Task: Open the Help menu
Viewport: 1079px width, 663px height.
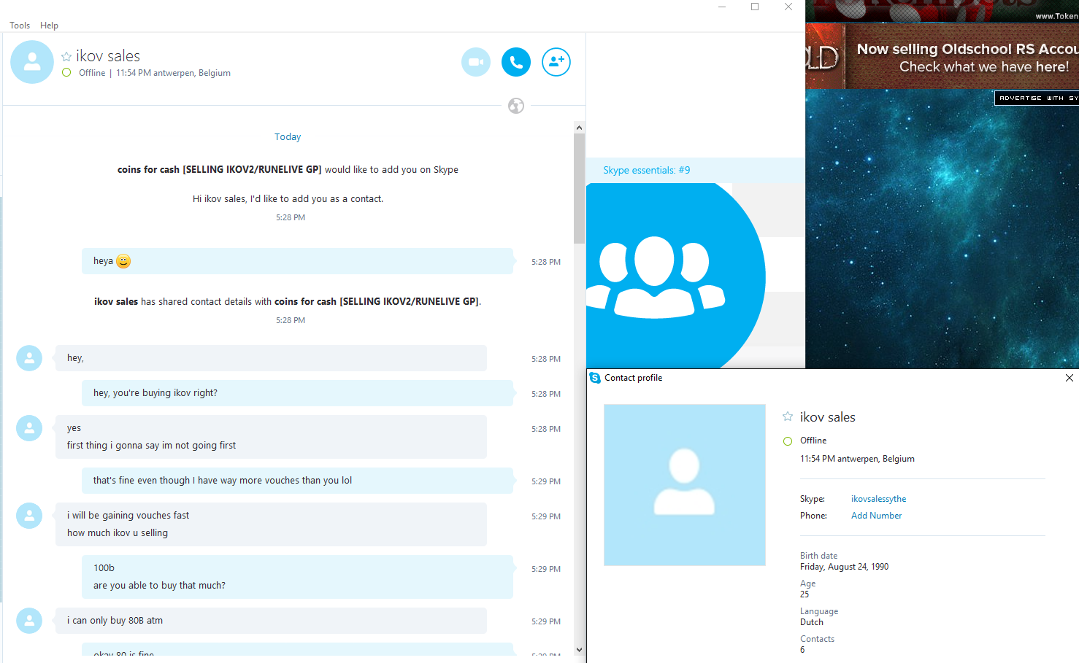Action: coord(49,26)
